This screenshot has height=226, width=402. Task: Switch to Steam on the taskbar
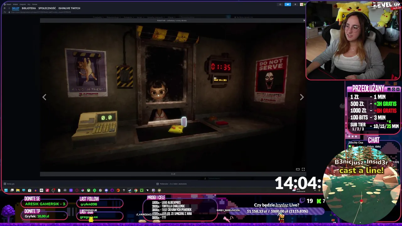pos(130,190)
